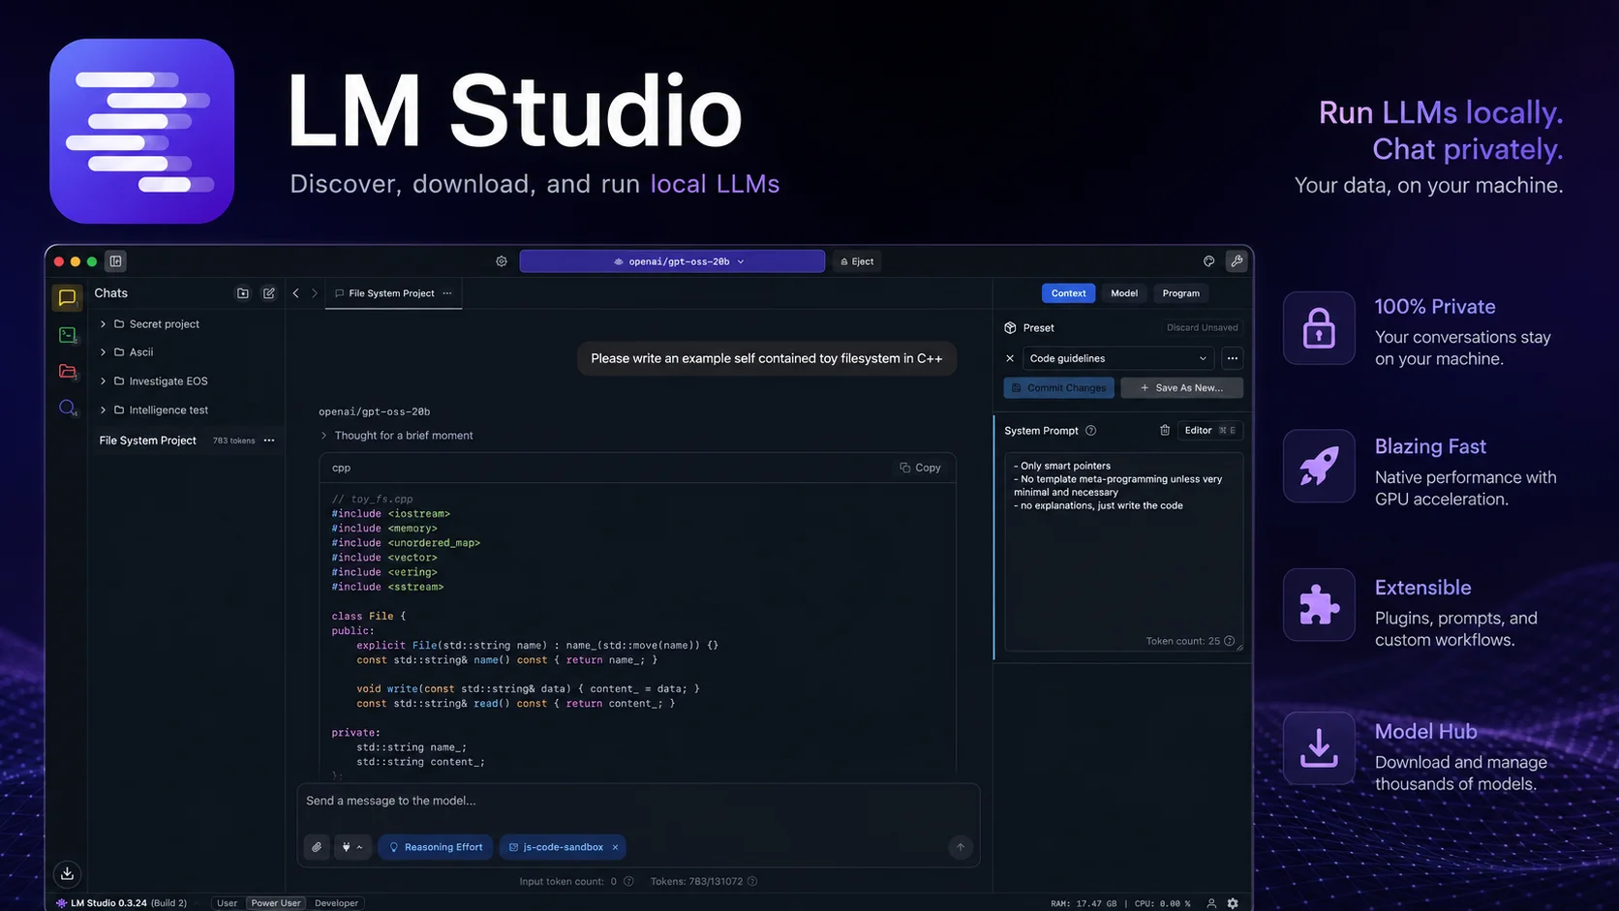The image size is (1619, 911).
Task: Click the user message bubble about toy filesystem
Action: (x=767, y=358)
